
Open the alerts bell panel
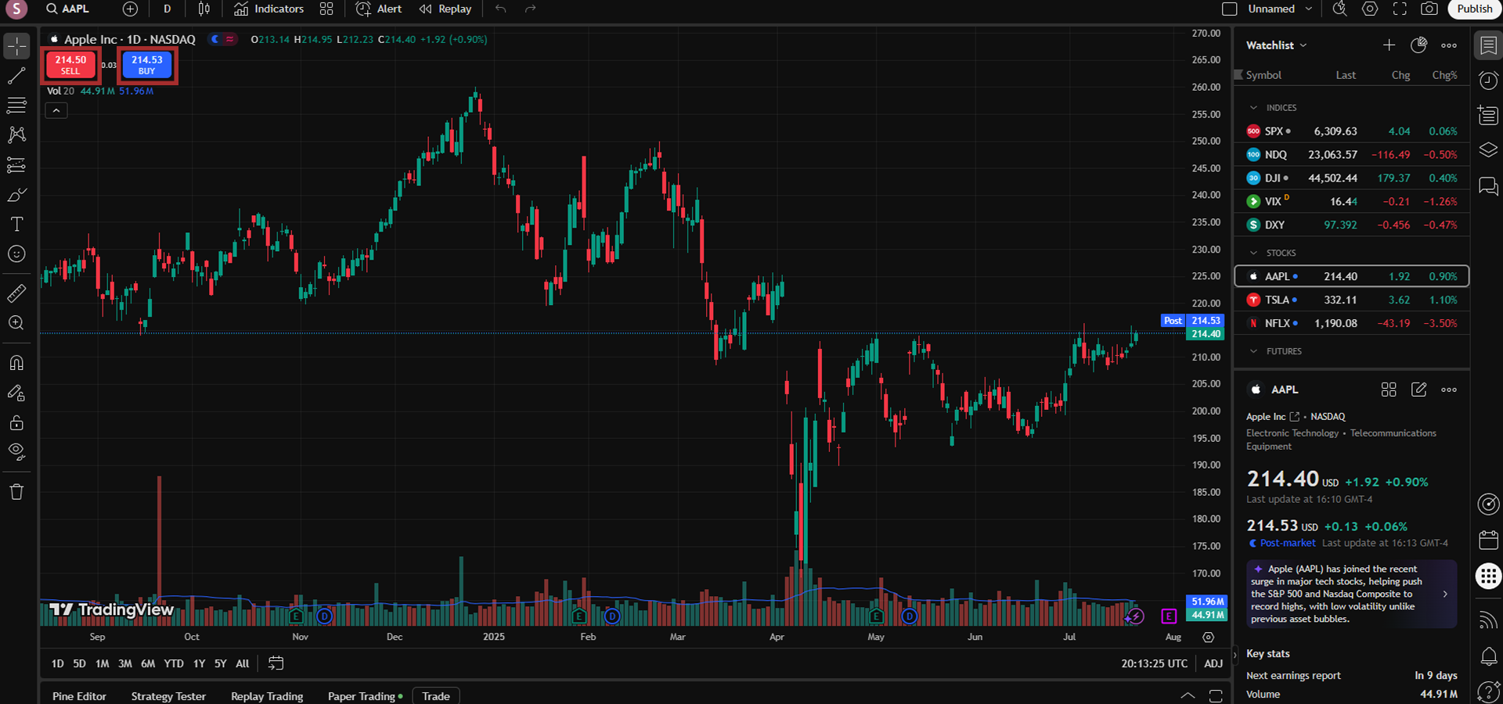pyautogui.click(x=1488, y=656)
